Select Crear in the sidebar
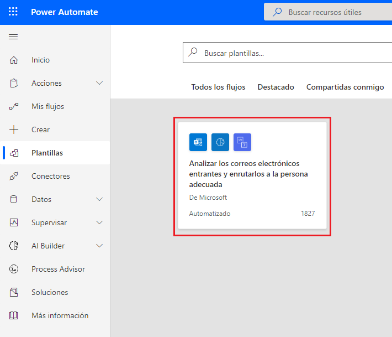Viewport: 392px width, 337px height. pos(55,129)
